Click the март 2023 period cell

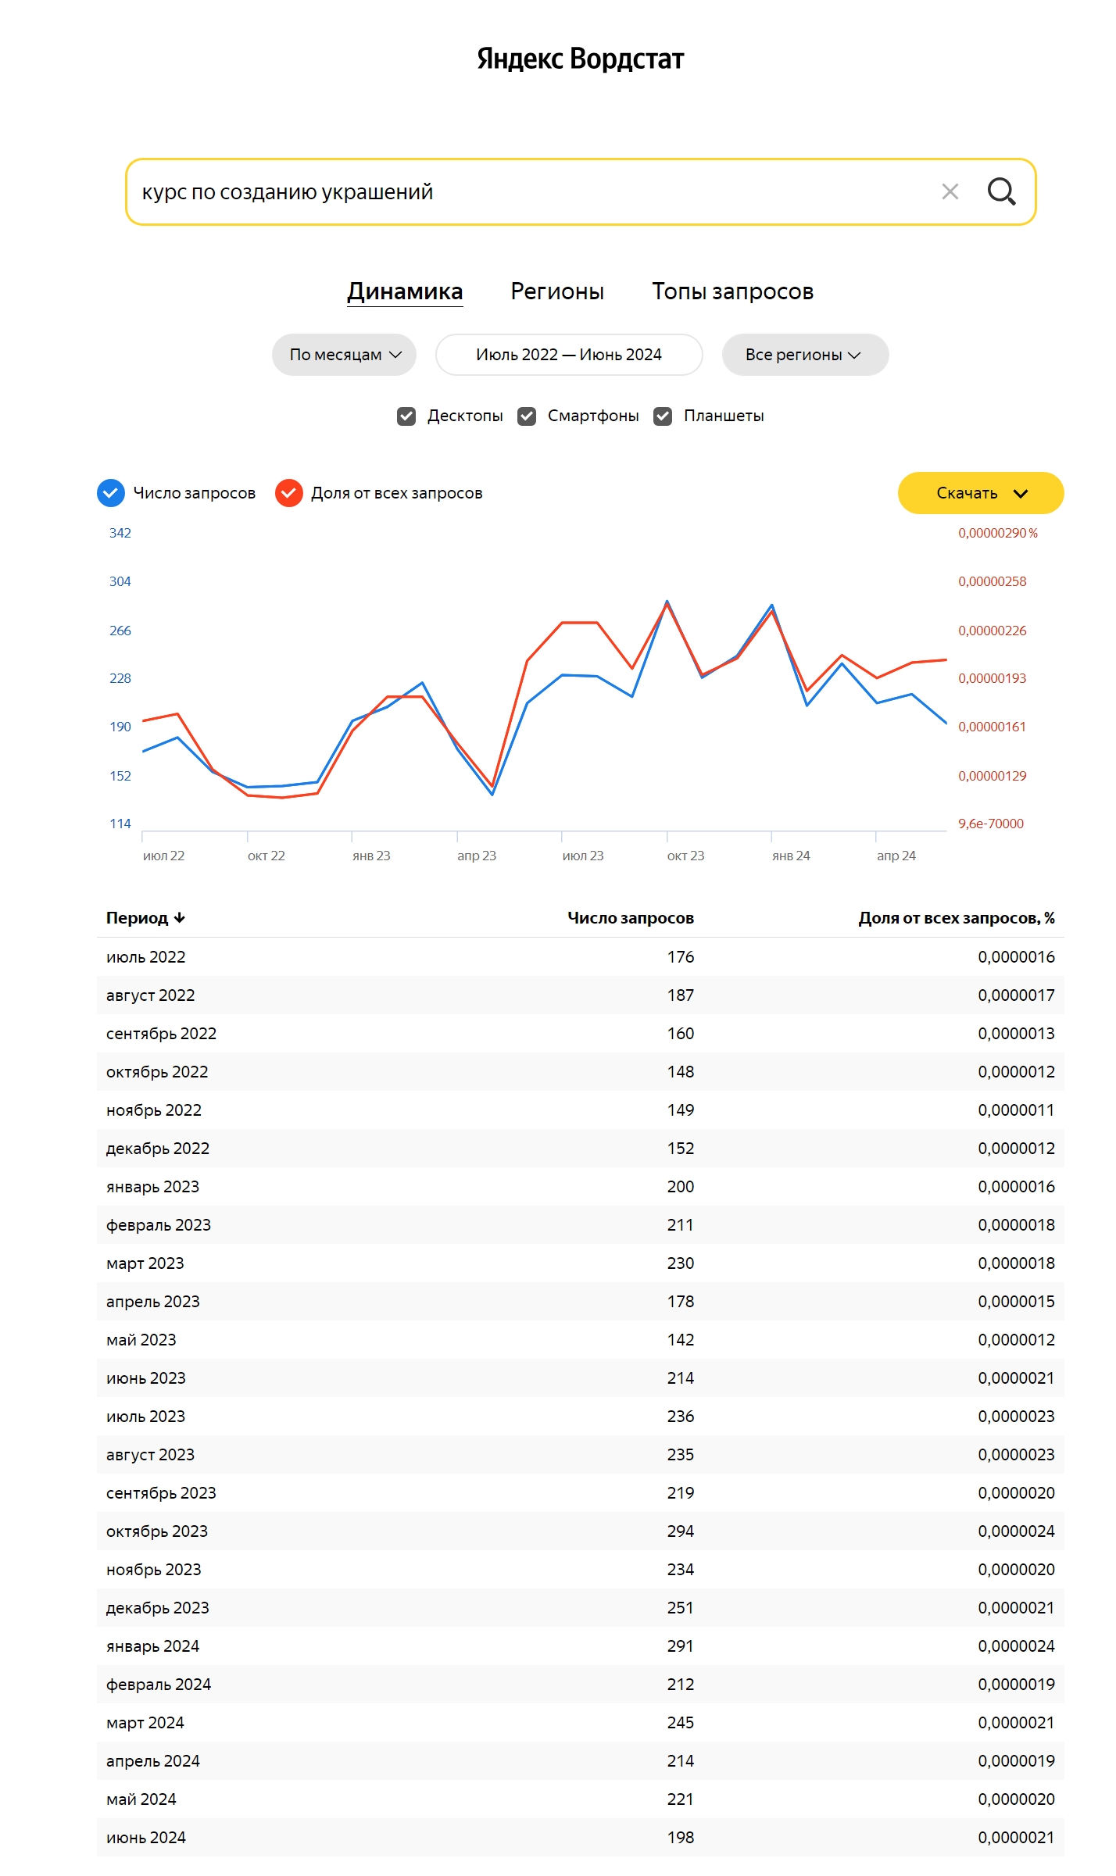(145, 1263)
